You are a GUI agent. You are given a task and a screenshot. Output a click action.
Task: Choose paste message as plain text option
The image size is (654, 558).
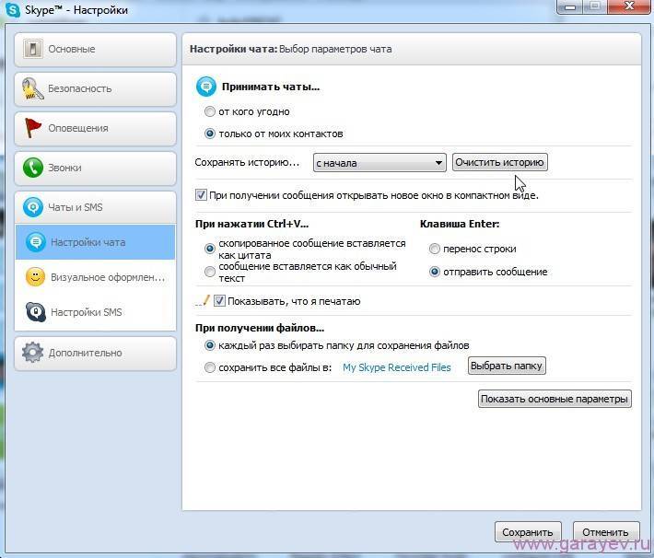point(209,272)
